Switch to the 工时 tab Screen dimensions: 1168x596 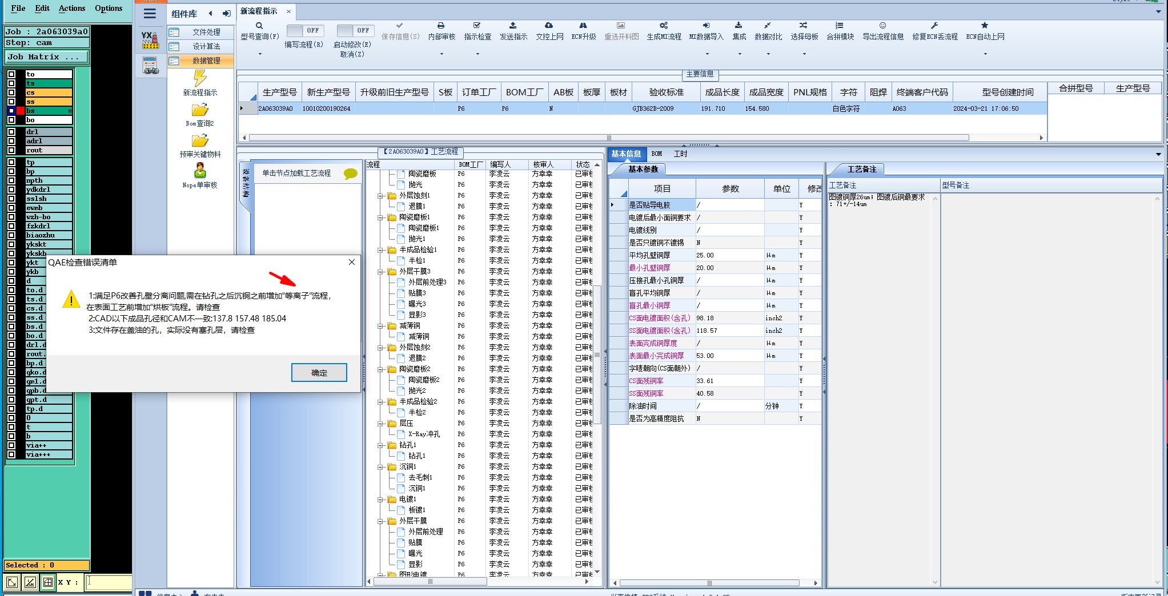[680, 154]
